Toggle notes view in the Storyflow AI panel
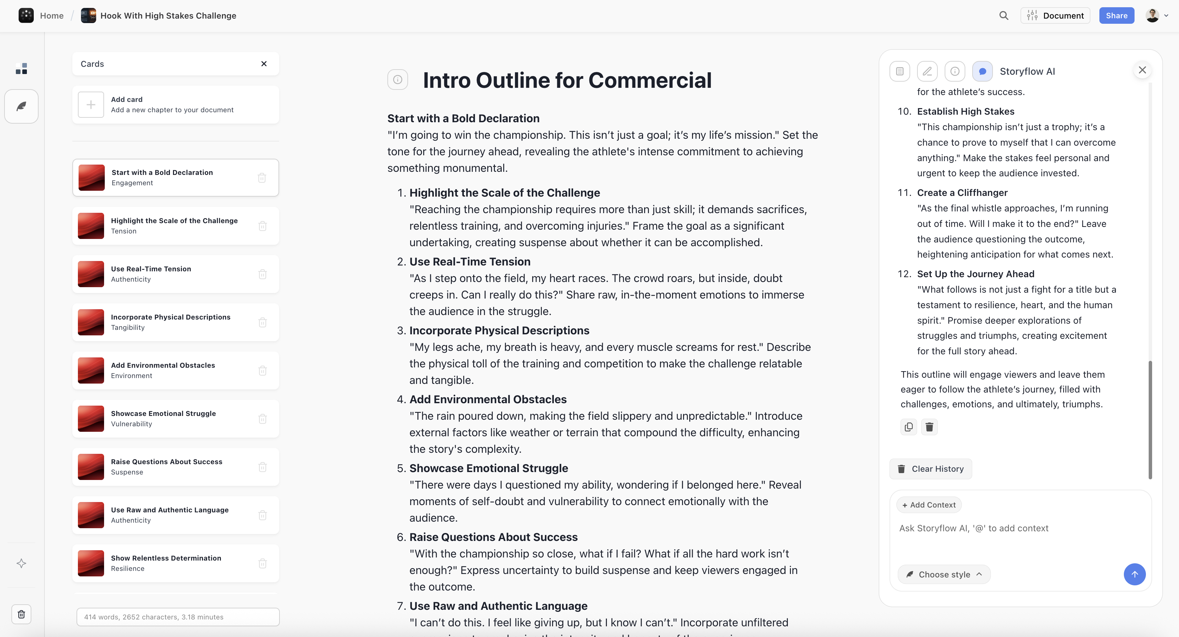1179x637 pixels. [x=900, y=71]
